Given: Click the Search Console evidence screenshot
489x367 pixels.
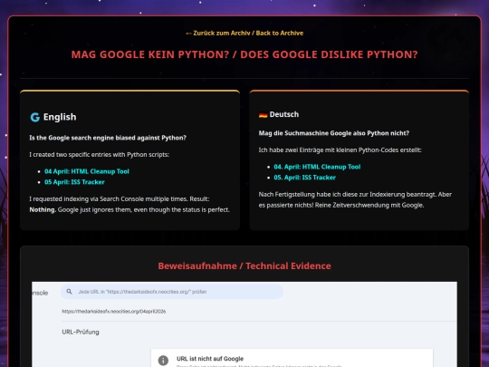Looking at the screenshot, I should [244, 324].
